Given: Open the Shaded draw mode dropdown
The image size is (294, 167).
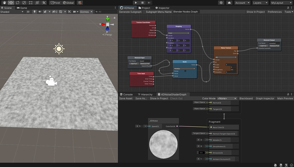Looking at the screenshot, I should [12, 12].
